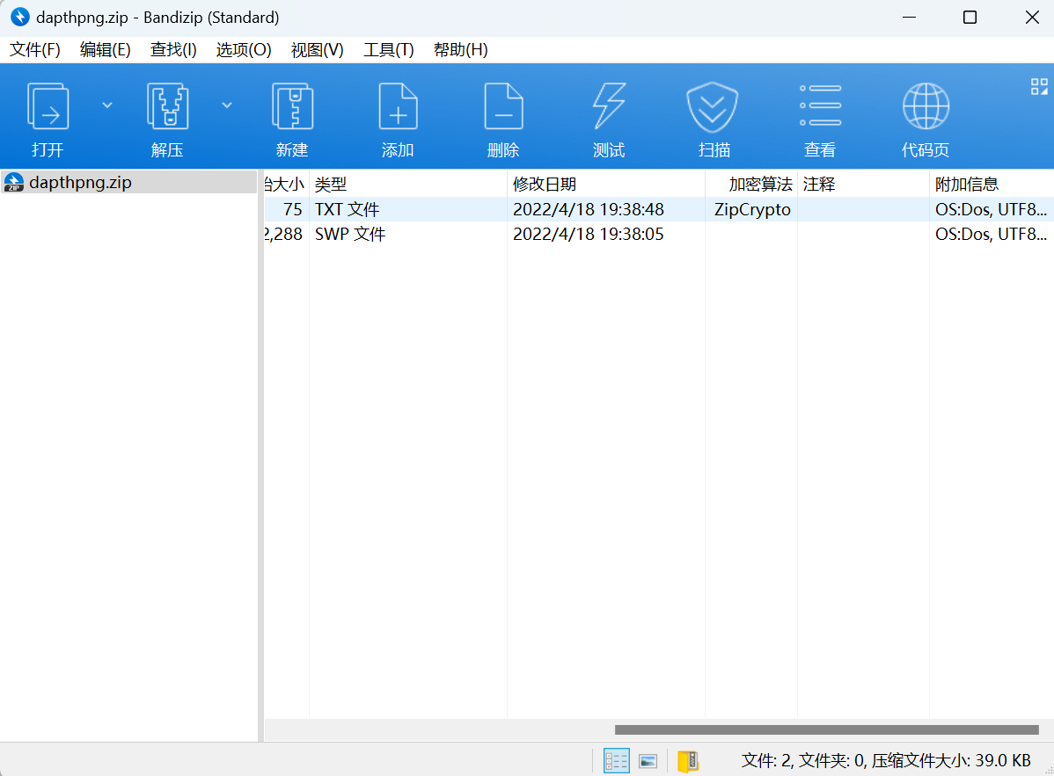Click the Bandizip logo in title bar
The width and height of the screenshot is (1054, 776).
20,17
